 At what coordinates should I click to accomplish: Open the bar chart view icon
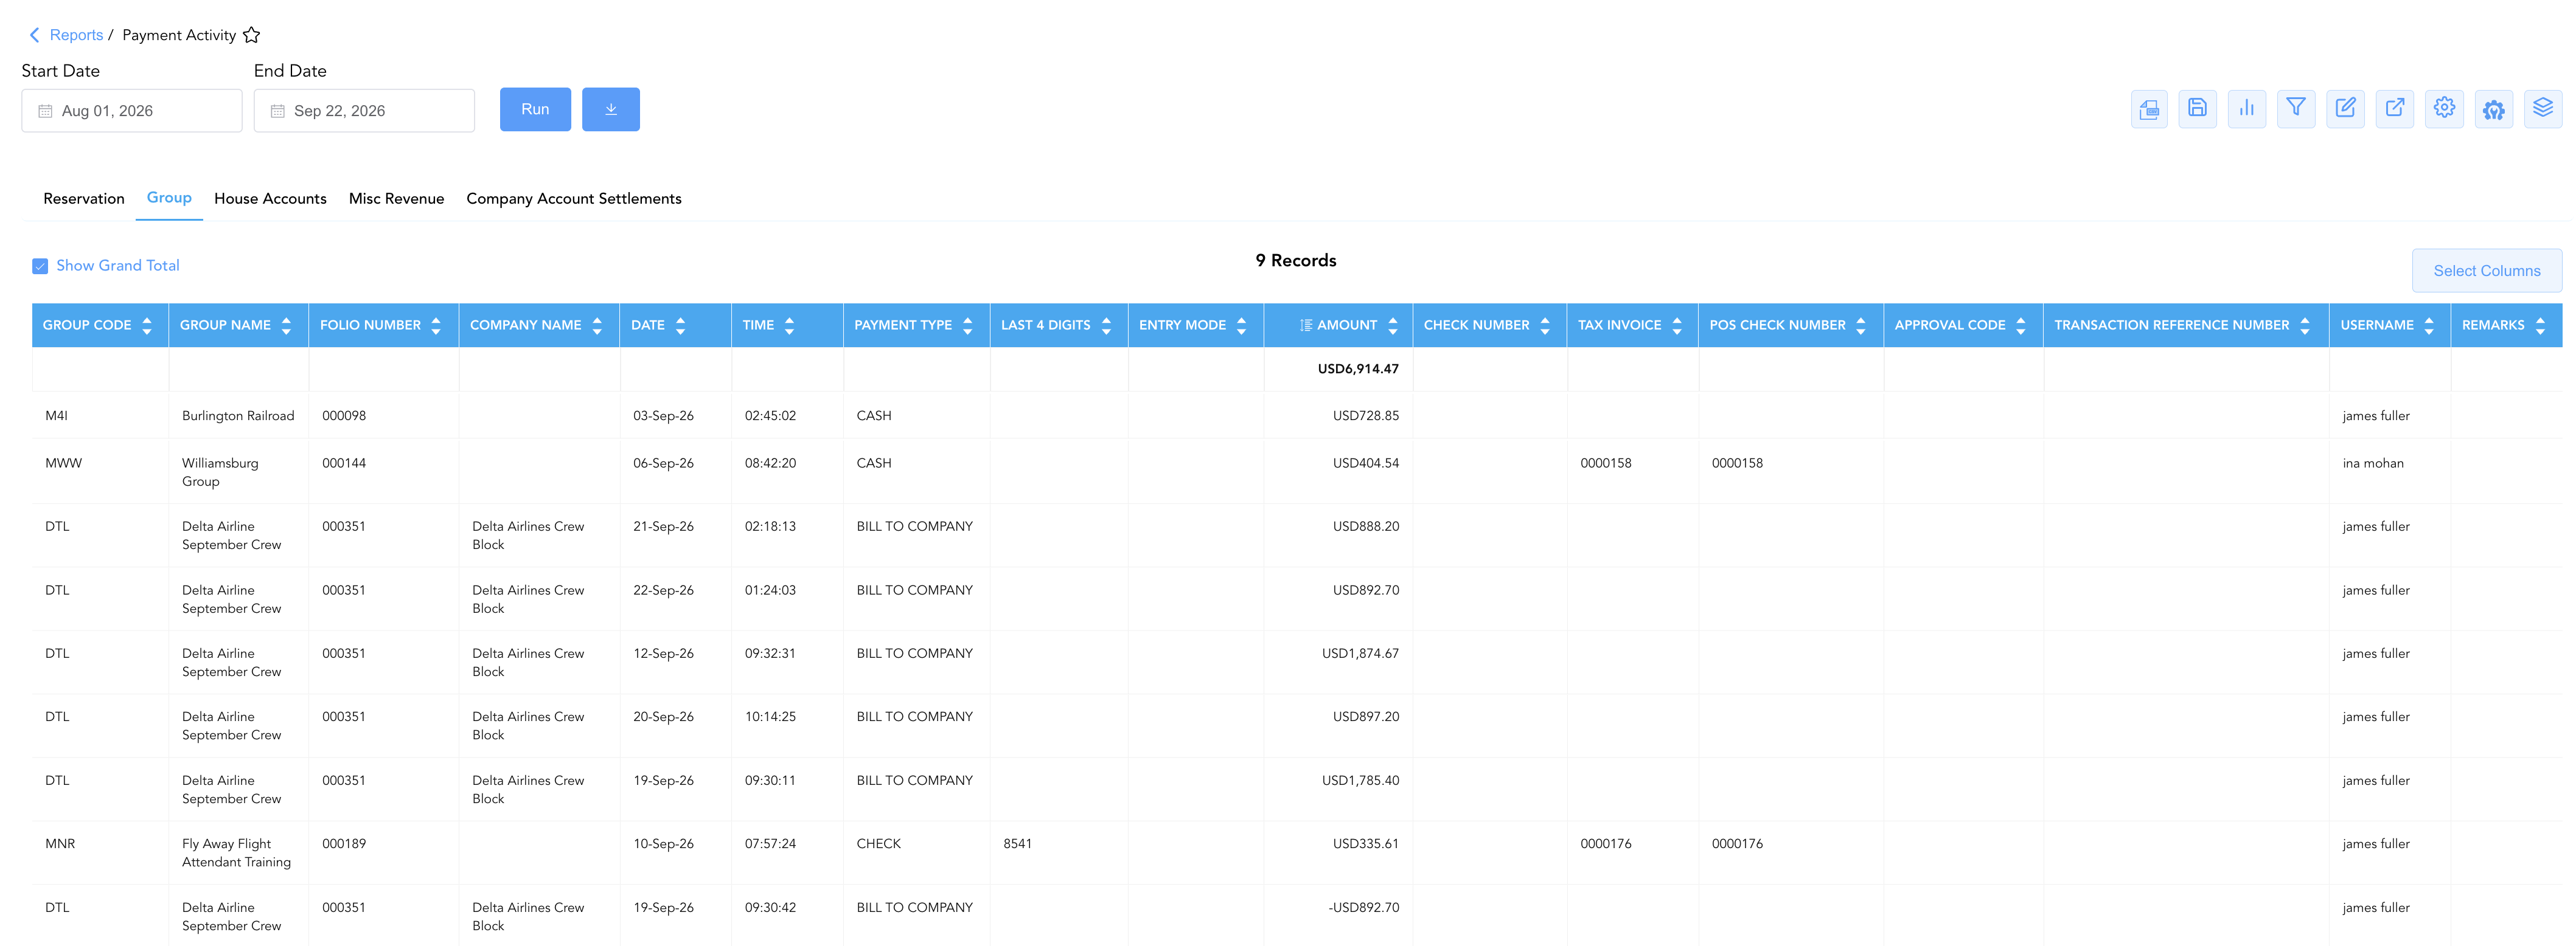coord(2247,109)
